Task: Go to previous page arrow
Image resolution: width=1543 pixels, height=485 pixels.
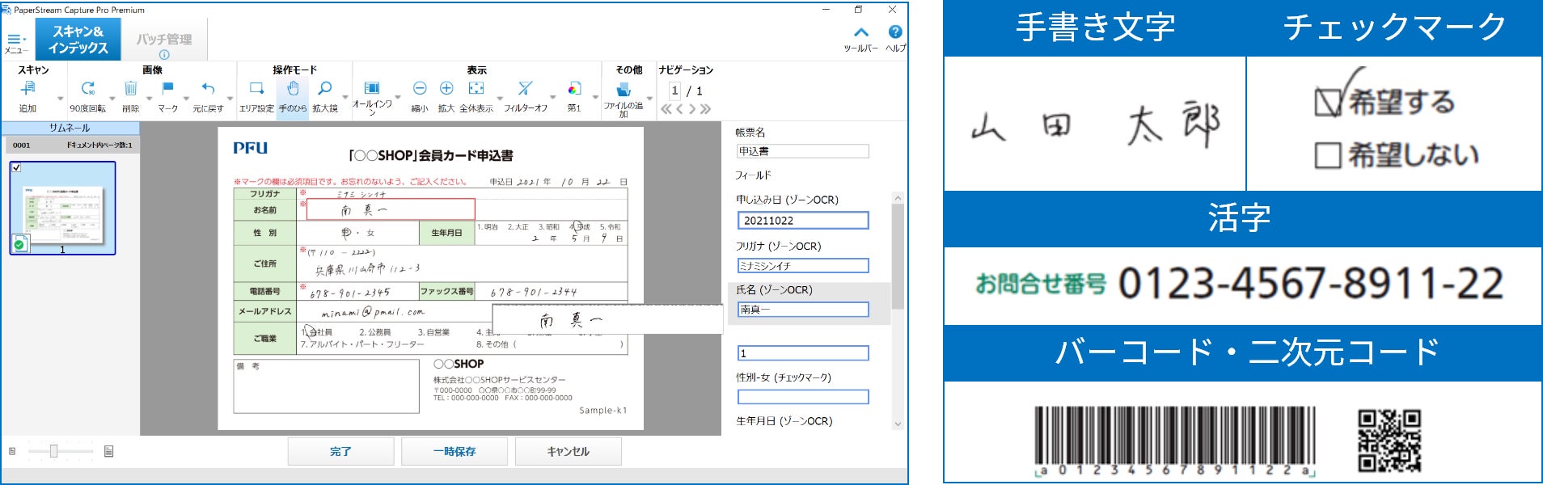Action: [x=679, y=109]
